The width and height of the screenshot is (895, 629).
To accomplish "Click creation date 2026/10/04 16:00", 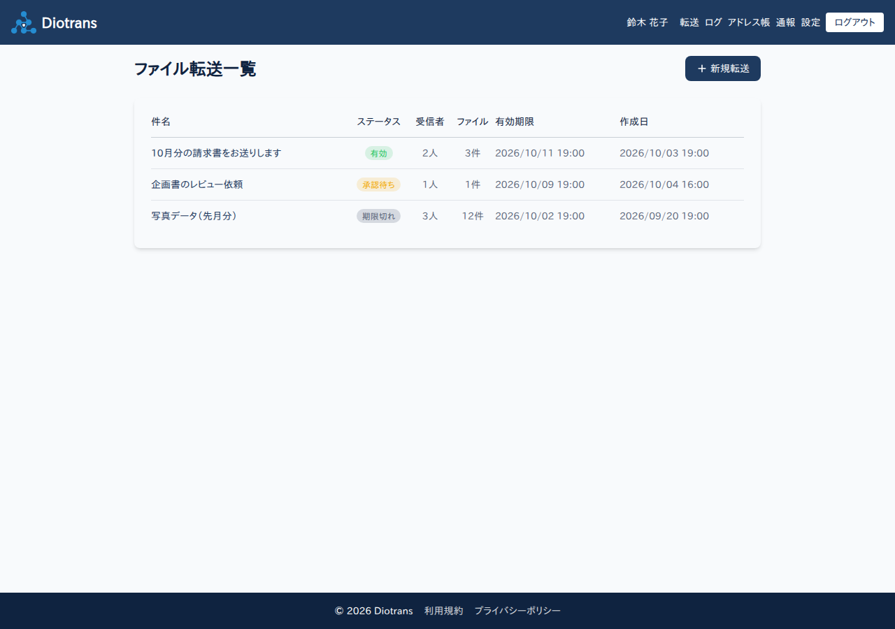I will coord(664,185).
